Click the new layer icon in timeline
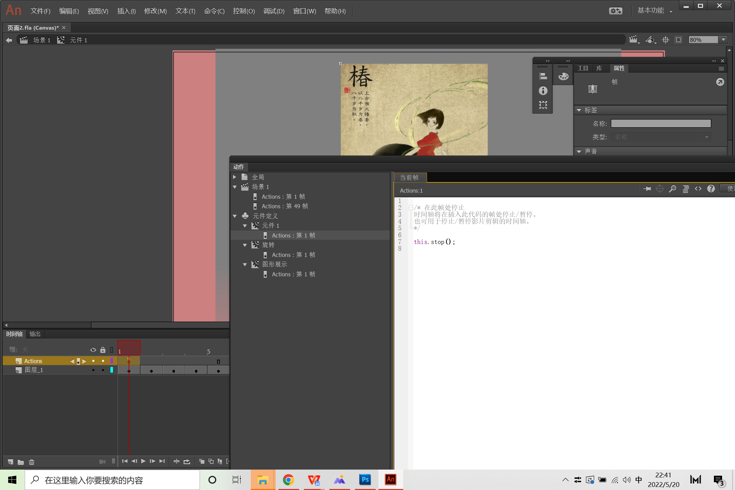 pyautogui.click(x=11, y=462)
